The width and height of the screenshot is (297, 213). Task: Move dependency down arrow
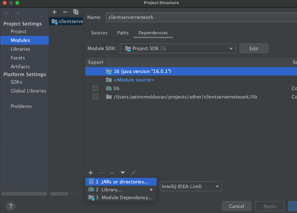[123, 173]
